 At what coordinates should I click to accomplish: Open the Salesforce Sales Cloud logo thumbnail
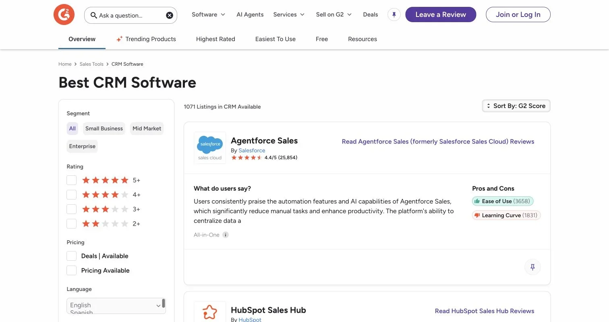(210, 148)
